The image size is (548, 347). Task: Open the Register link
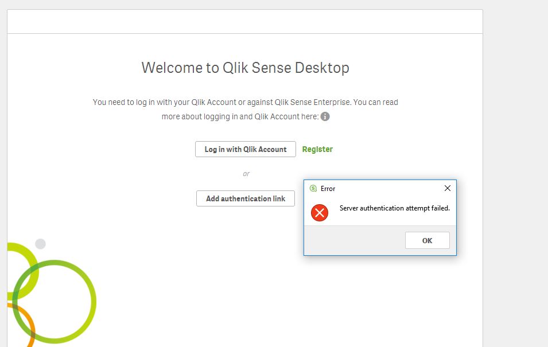317,149
